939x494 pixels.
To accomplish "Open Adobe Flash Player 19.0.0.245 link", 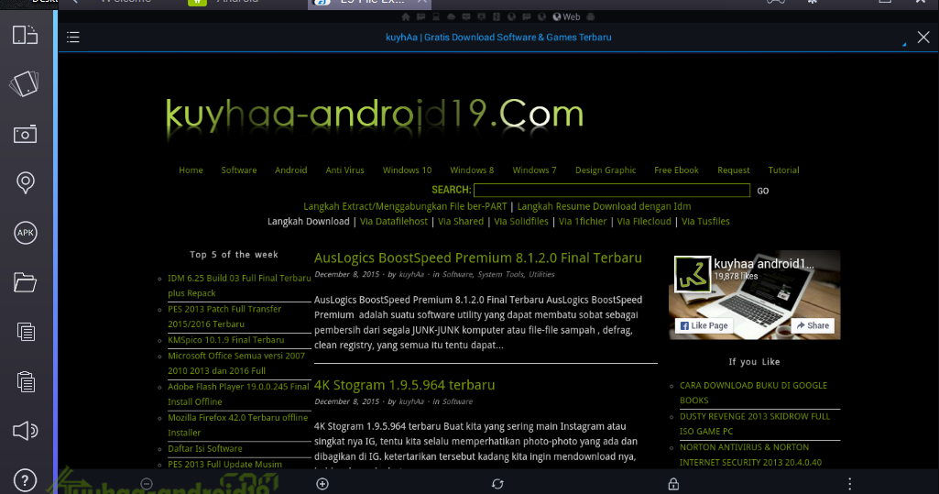I will 238,394.
